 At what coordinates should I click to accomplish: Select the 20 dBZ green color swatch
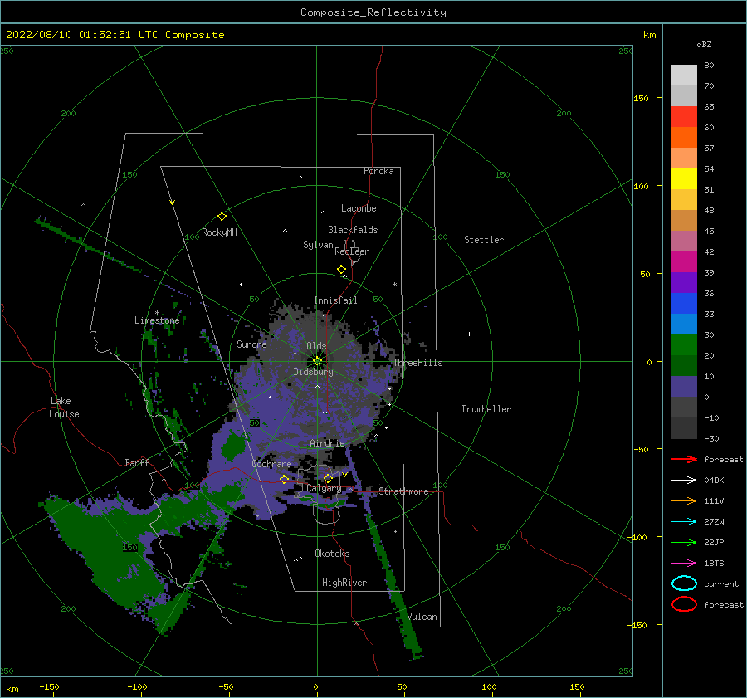(684, 344)
